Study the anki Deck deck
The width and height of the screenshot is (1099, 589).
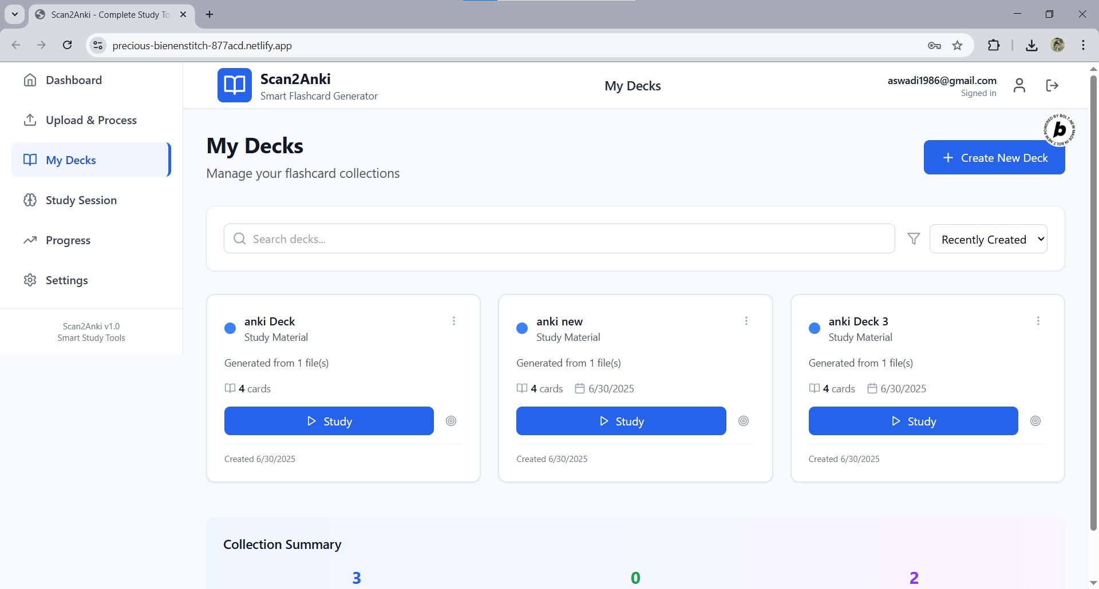[x=329, y=421]
